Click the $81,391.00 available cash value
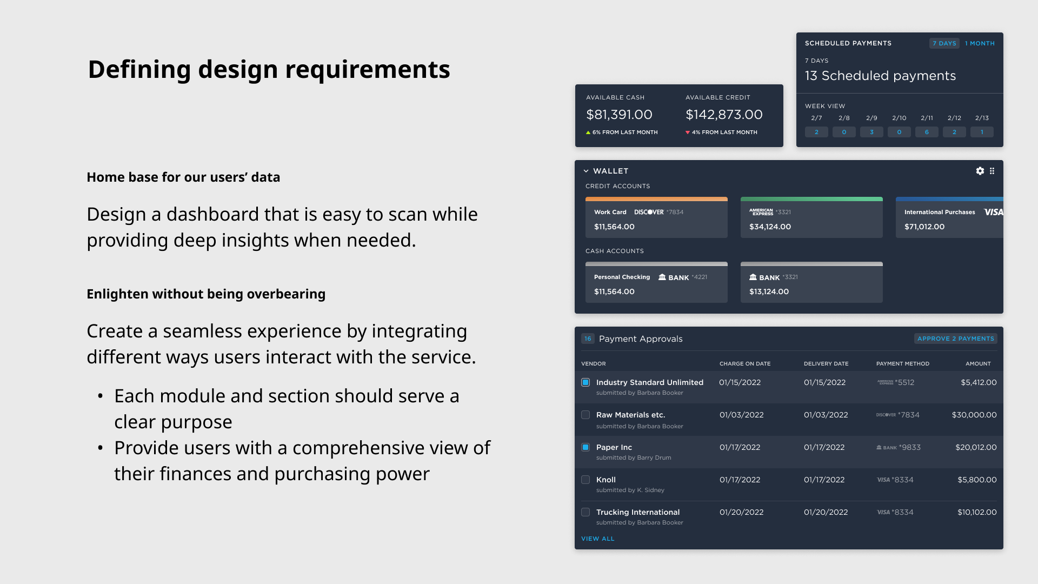The width and height of the screenshot is (1038, 584). (x=620, y=115)
